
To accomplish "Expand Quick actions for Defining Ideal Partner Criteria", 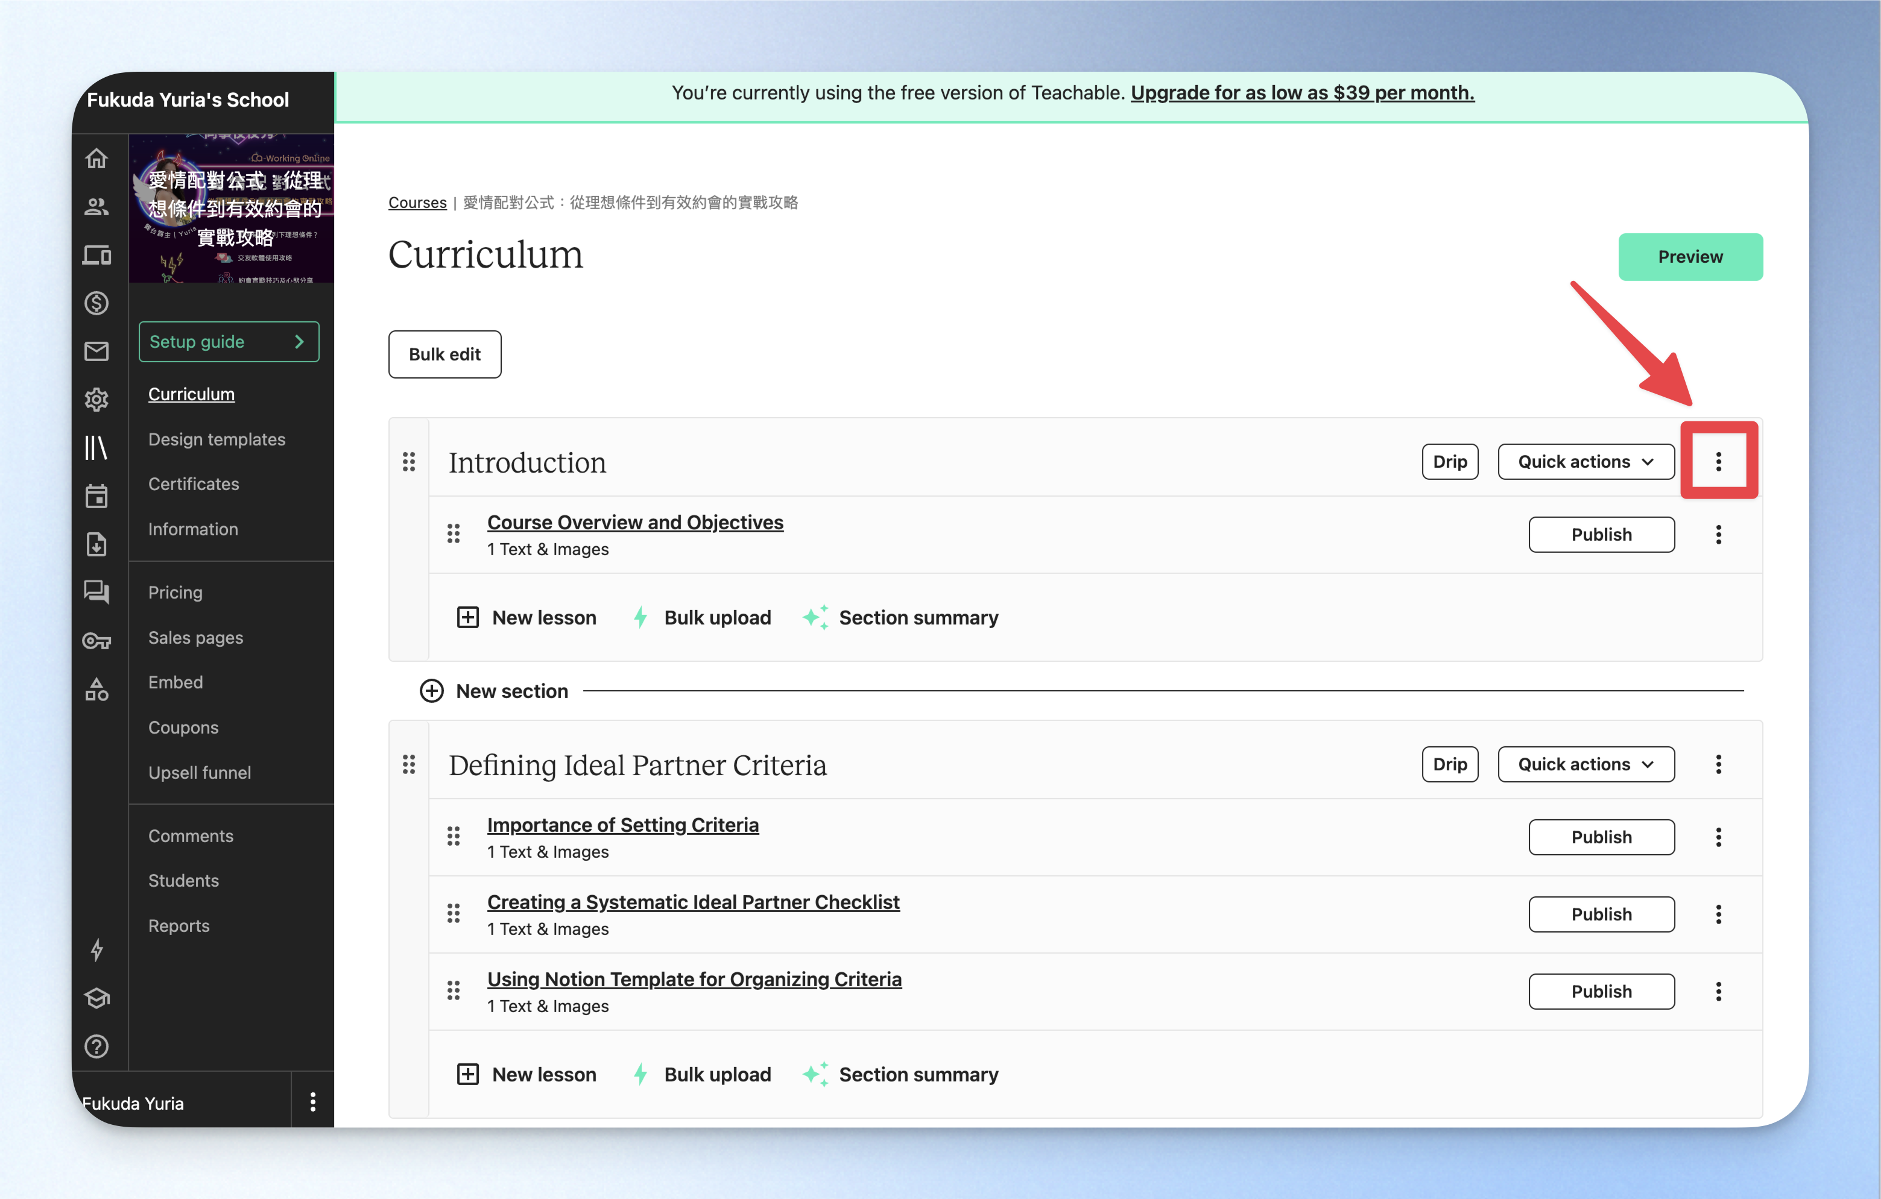I will tap(1585, 764).
